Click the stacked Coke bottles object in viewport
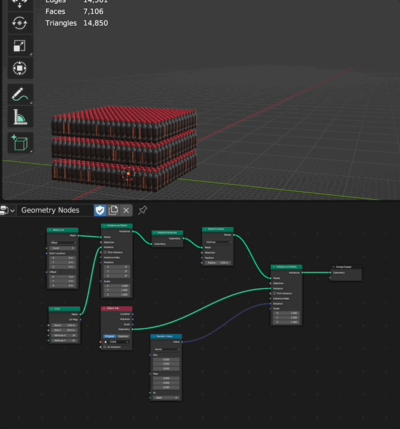Screen dimensions: 400x429 pyautogui.click(x=125, y=148)
